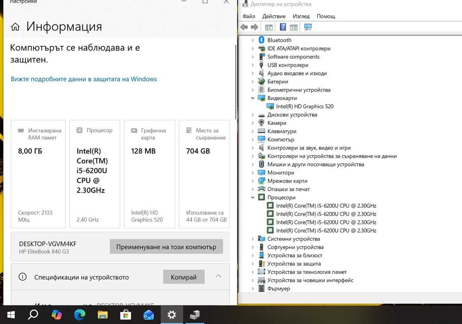Image resolution: width=462 pixels, height=324 pixels.
Task: Click the home icon next to Информация
Action: 15,27
